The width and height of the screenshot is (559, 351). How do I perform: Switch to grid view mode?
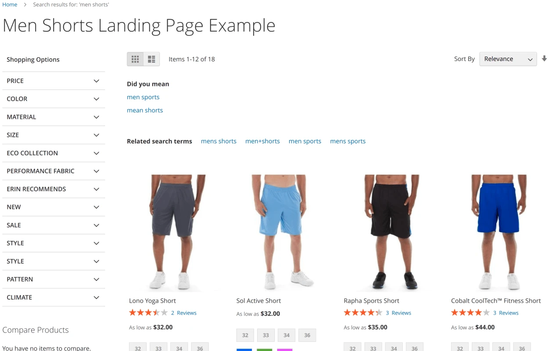(x=135, y=59)
